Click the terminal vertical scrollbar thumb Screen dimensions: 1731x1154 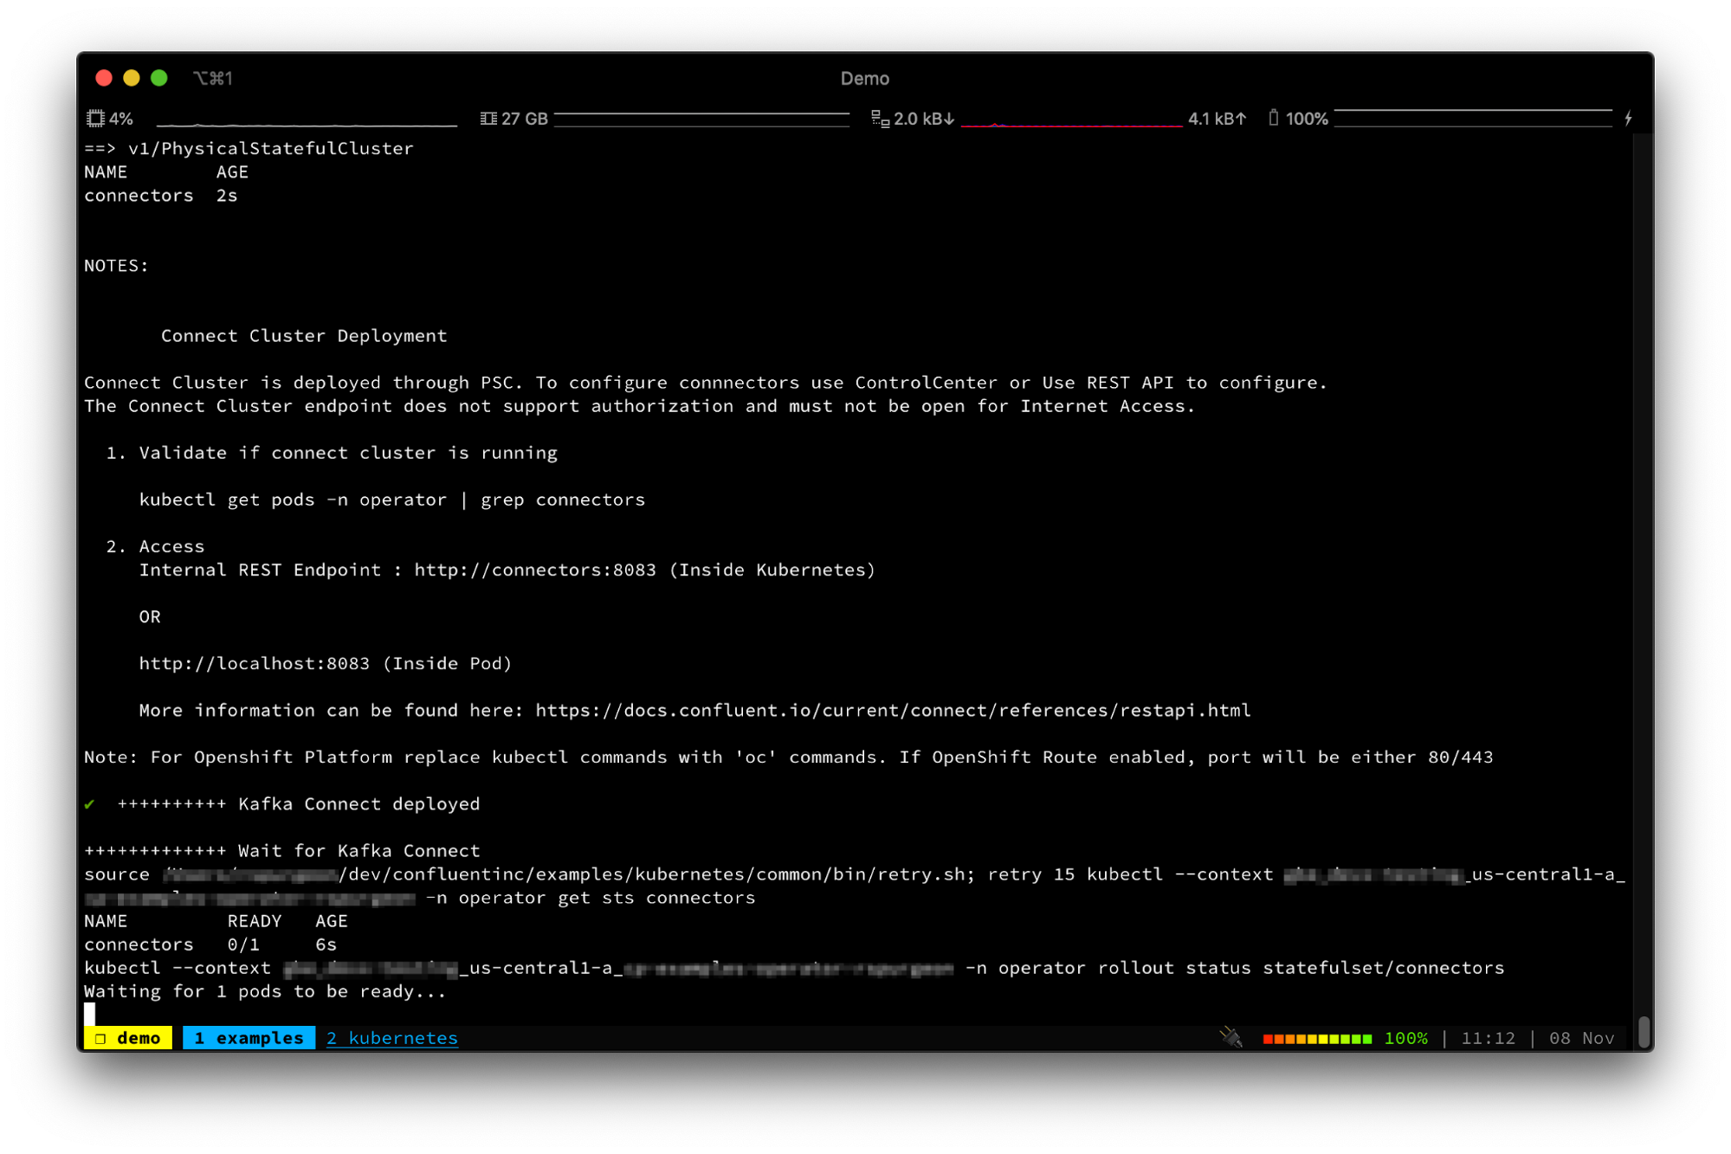1644,1032
